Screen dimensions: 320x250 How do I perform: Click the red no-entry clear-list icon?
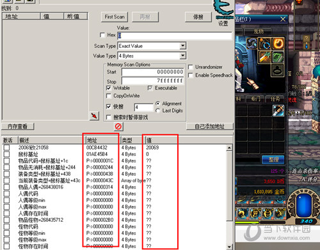pos(118,127)
